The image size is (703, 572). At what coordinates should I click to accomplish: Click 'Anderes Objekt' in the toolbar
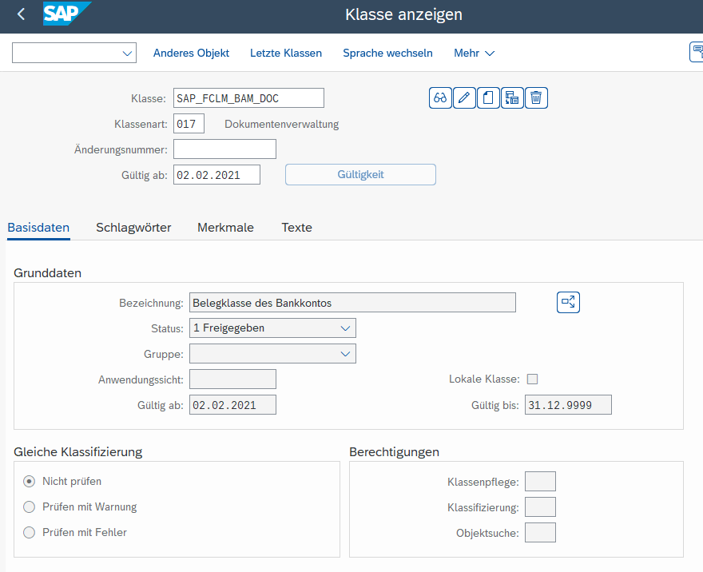coord(191,53)
